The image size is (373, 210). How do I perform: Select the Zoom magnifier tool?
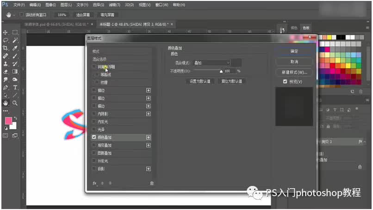pos(15,103)
